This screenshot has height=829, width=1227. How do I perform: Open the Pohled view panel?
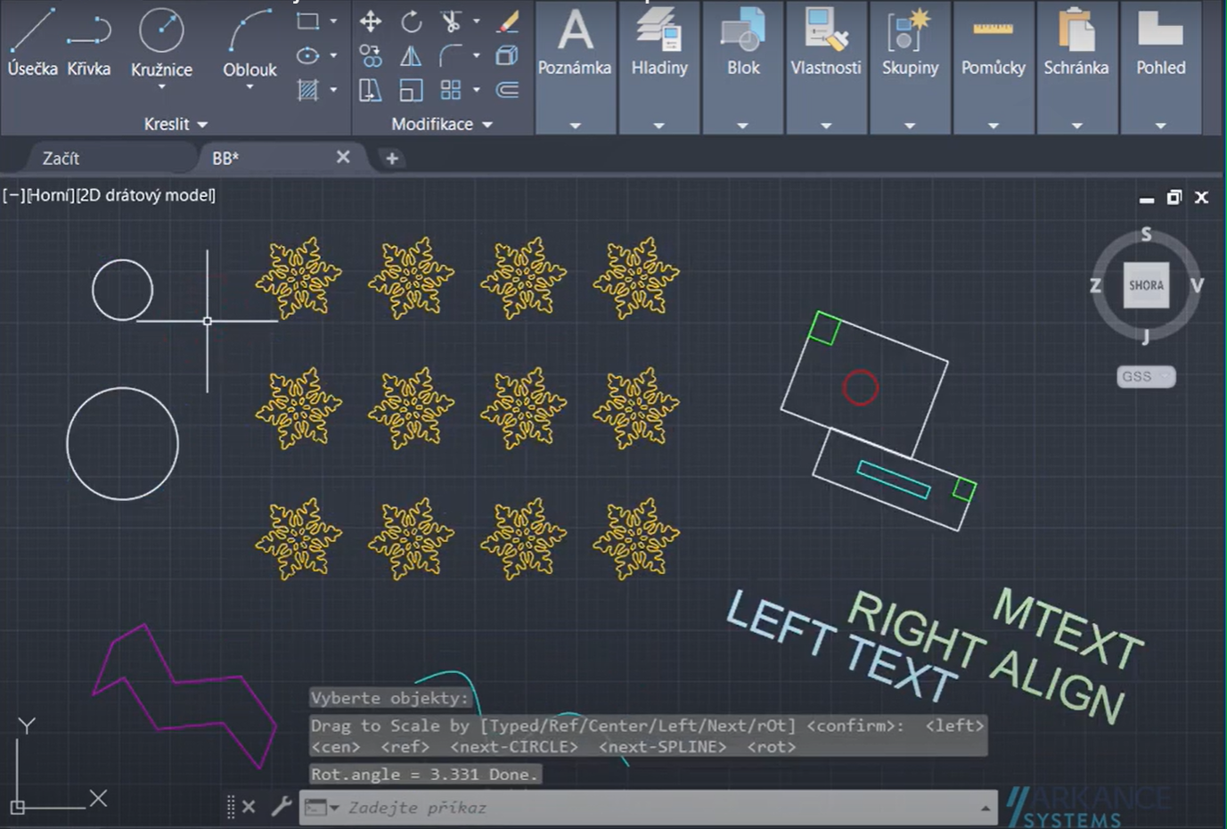coord(1160,68)
